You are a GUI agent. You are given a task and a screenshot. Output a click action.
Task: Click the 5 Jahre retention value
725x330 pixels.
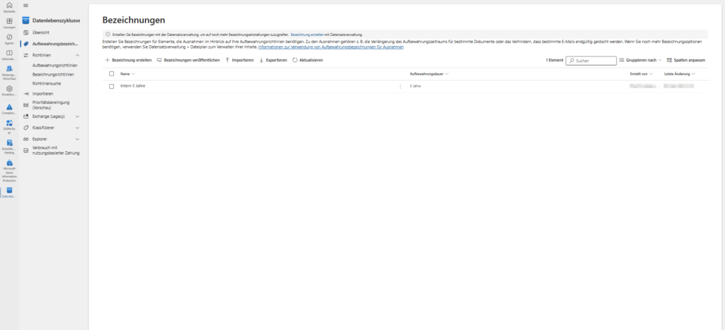[x=415, y=86]
